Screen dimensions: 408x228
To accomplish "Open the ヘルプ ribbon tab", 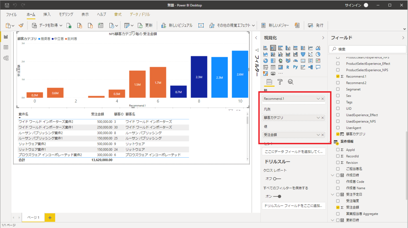I will 101,15.
